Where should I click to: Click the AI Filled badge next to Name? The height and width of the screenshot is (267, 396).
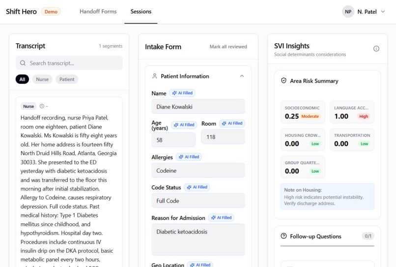182,93
